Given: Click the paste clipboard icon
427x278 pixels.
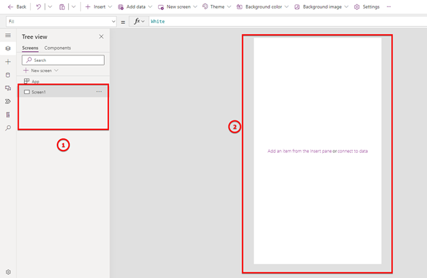Looking at the screenshot, I should pyautogui.click(x=62, y=7).
